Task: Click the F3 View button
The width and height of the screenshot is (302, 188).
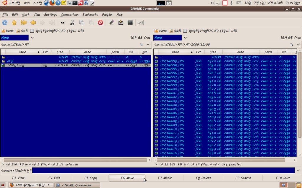Action: pyautogui.click(x=18, y=178)
